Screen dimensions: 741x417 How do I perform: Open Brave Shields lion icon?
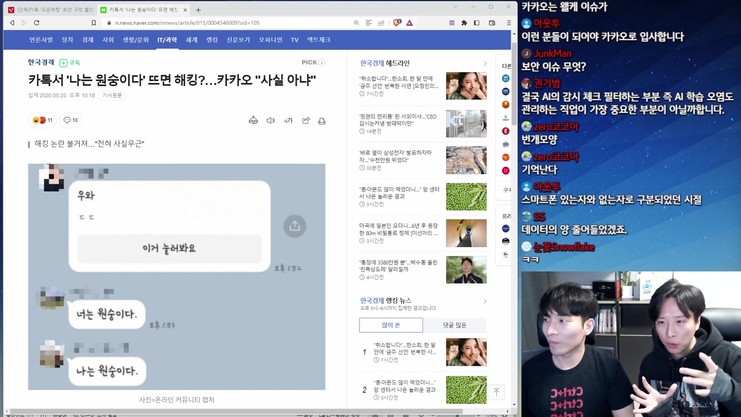[397, 23]
